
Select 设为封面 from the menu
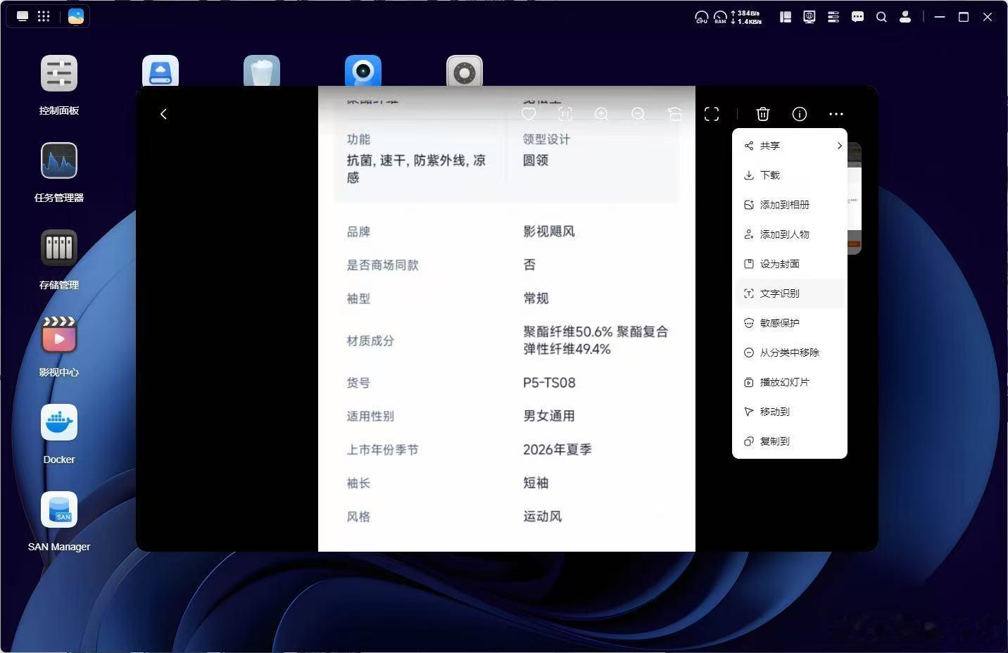coord(790,264)
